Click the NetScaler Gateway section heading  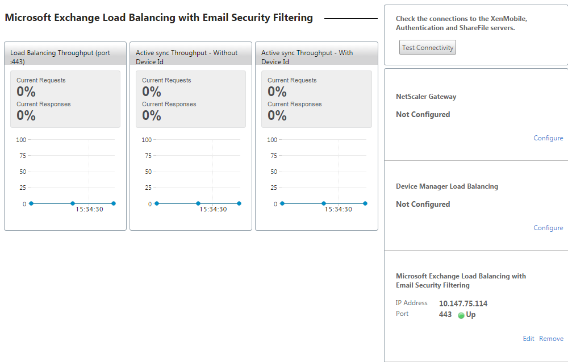coord(426,97)
